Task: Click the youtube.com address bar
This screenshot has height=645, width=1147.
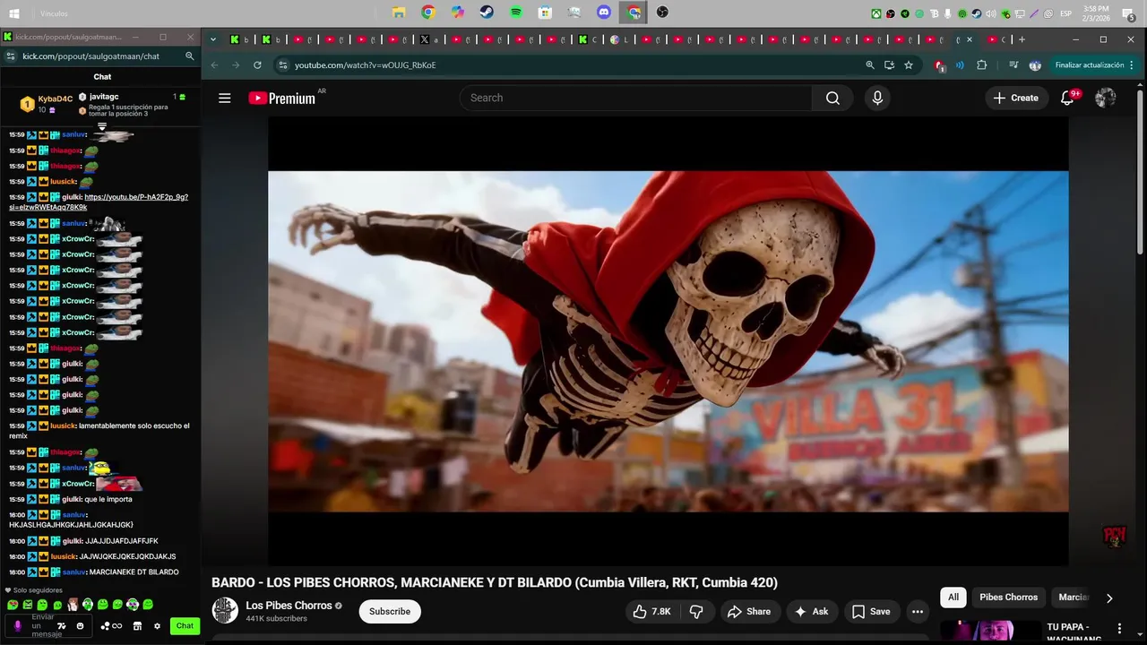Action: point(573,65)
